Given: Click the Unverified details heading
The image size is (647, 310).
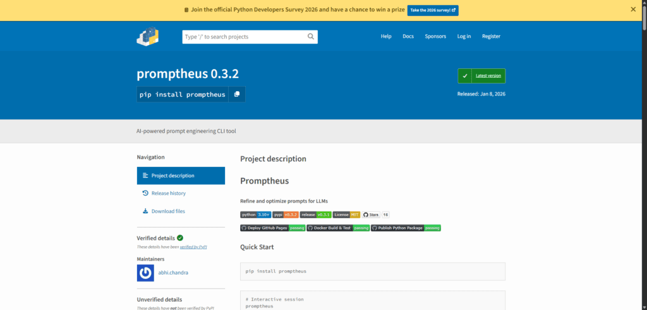Looking at the screenshot, I should 159,300.
